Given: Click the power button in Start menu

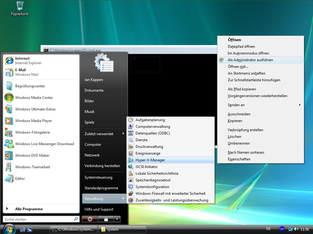Looking at the screenshot, I should pyautogui.click(x=90, y=219).
